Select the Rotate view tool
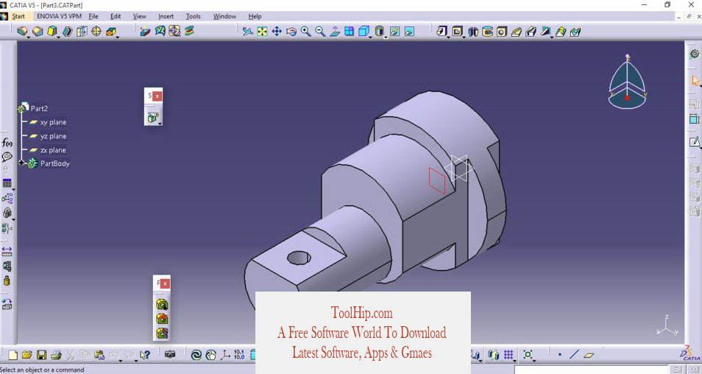This screenshot has height=374, width=702. pos(291,32)
